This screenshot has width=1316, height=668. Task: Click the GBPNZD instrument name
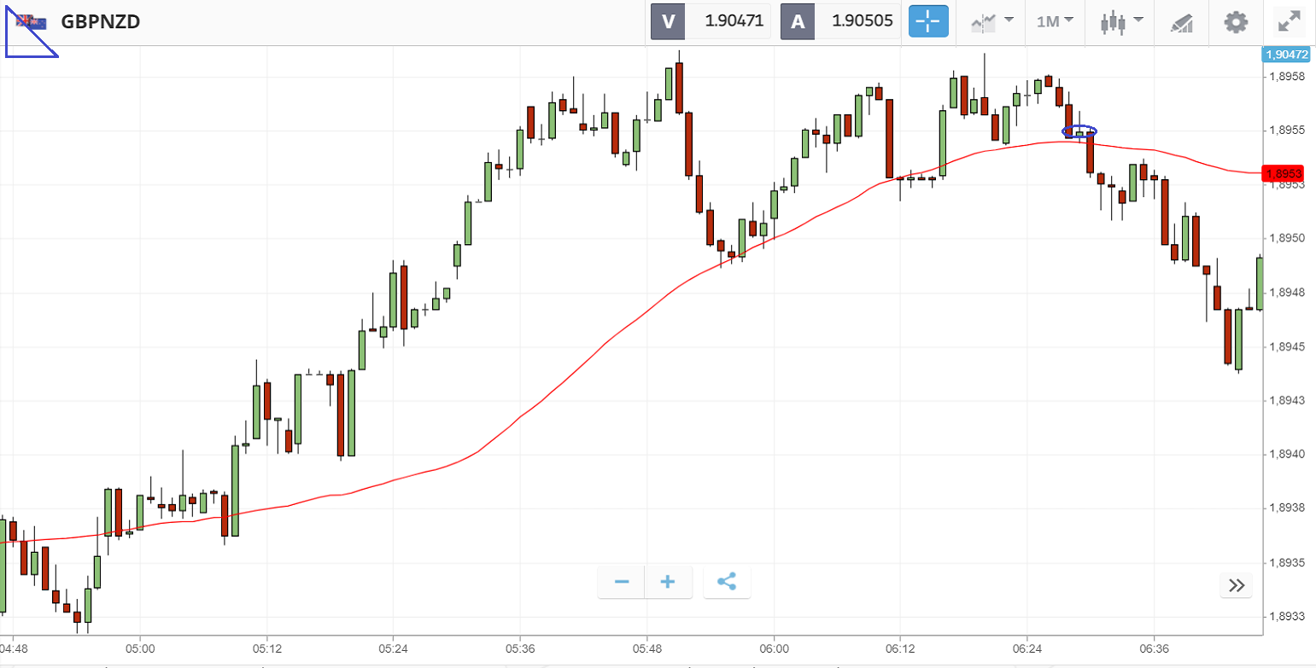click(101, 22)
